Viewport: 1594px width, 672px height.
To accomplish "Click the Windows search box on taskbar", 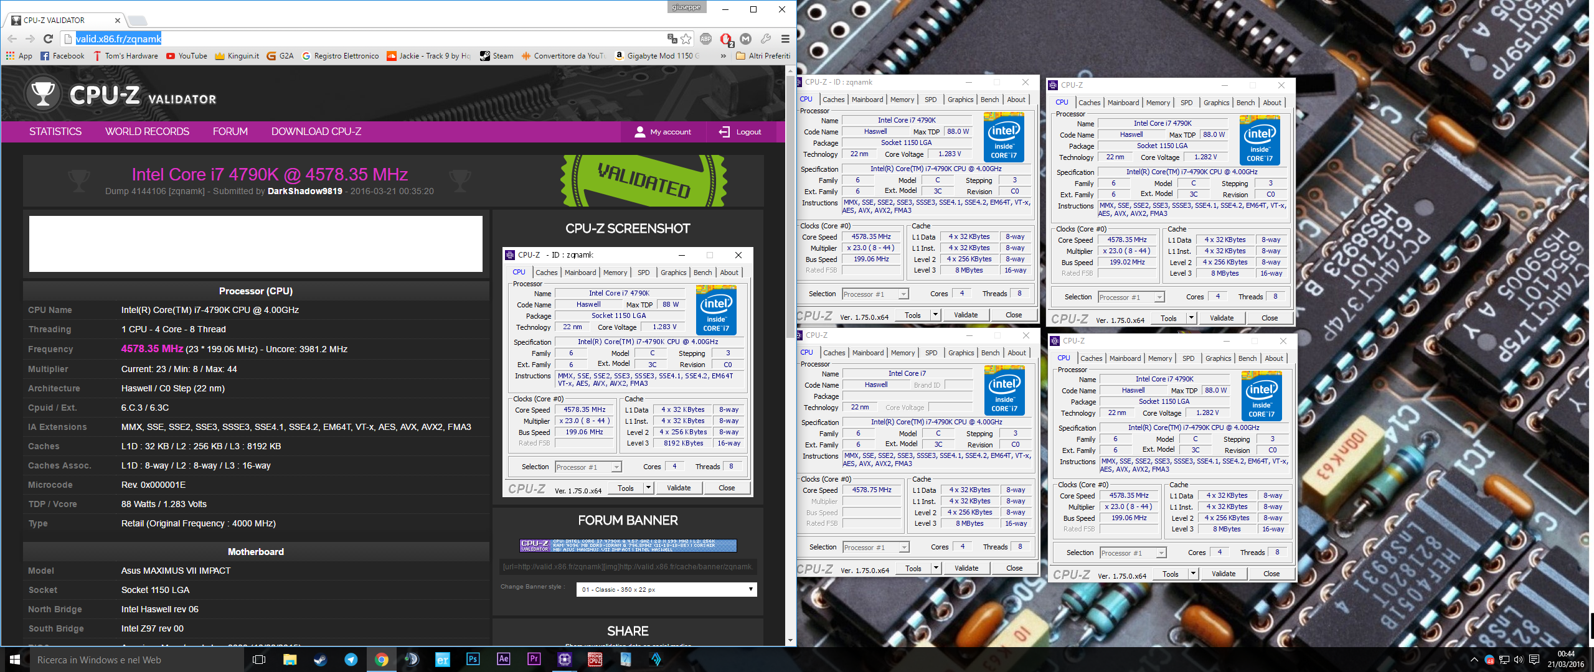I will point(136,660).
